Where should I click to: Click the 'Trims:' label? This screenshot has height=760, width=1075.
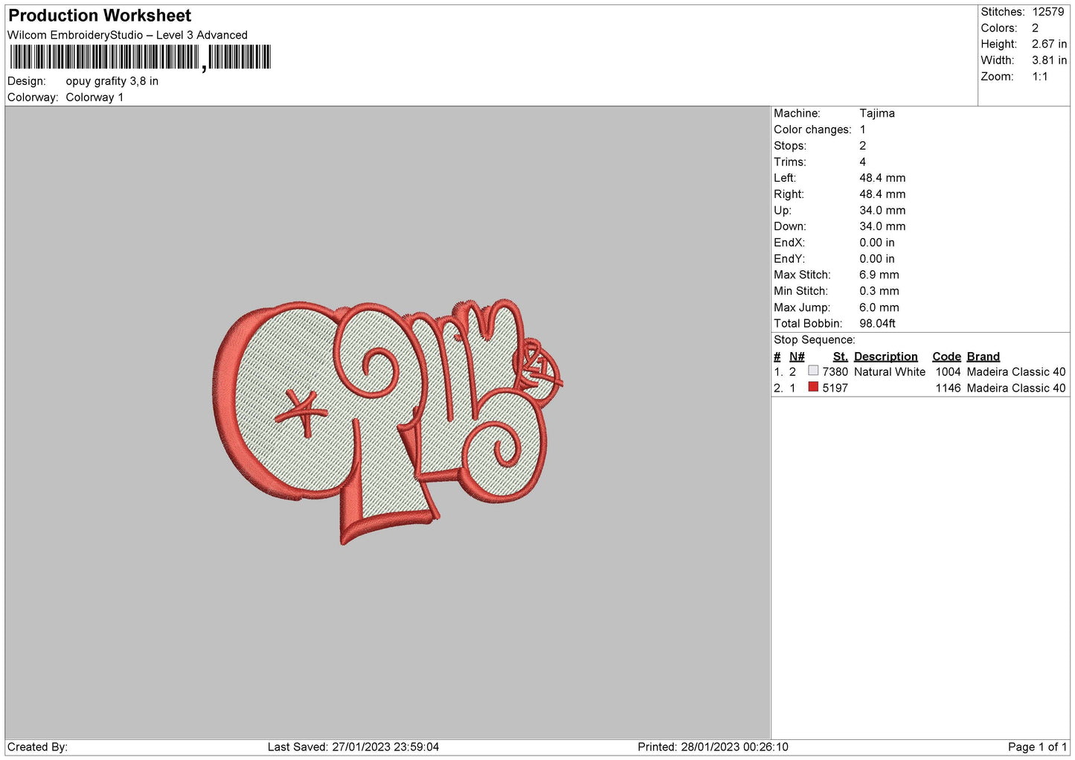pos(789,162)
